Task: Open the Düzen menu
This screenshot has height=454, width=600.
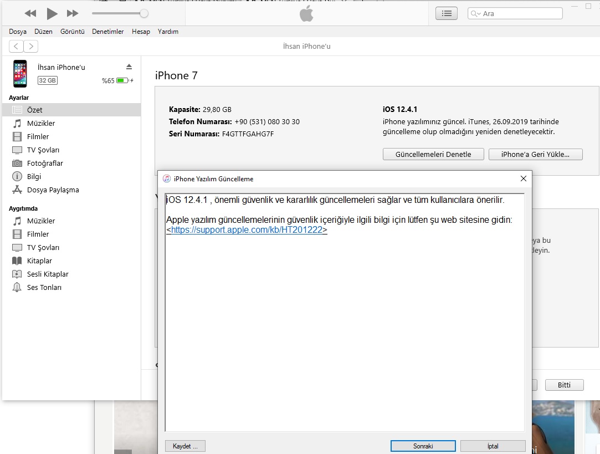Action: tap(43, 32)
